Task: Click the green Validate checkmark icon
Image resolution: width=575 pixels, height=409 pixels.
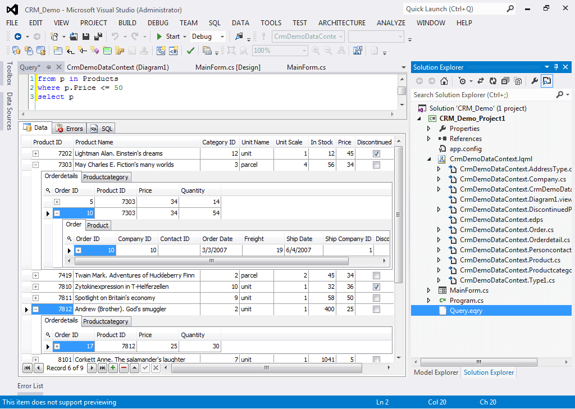Action: (x=190, y=51)
